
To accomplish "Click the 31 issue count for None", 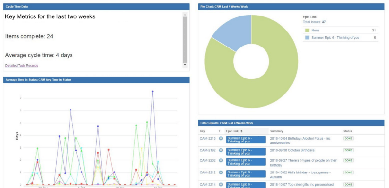I will [374, 31].
